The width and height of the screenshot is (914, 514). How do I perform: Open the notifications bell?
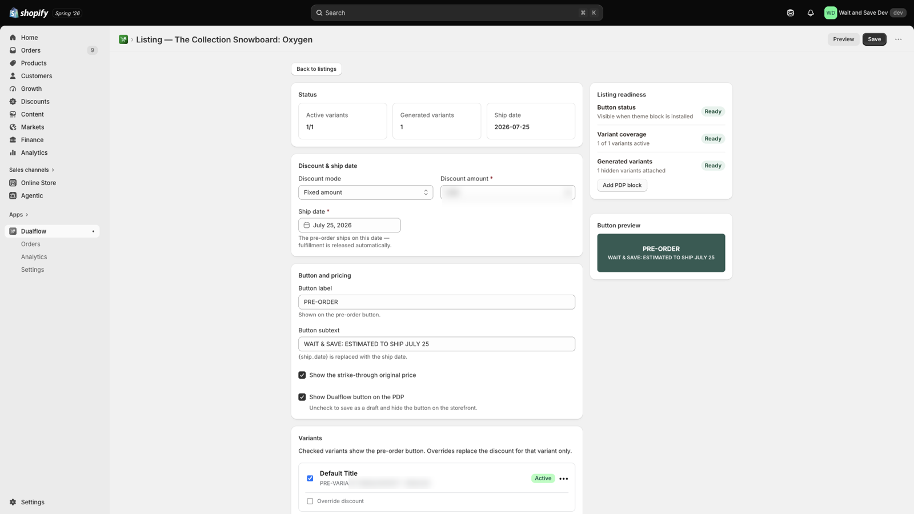click(811, 13)
